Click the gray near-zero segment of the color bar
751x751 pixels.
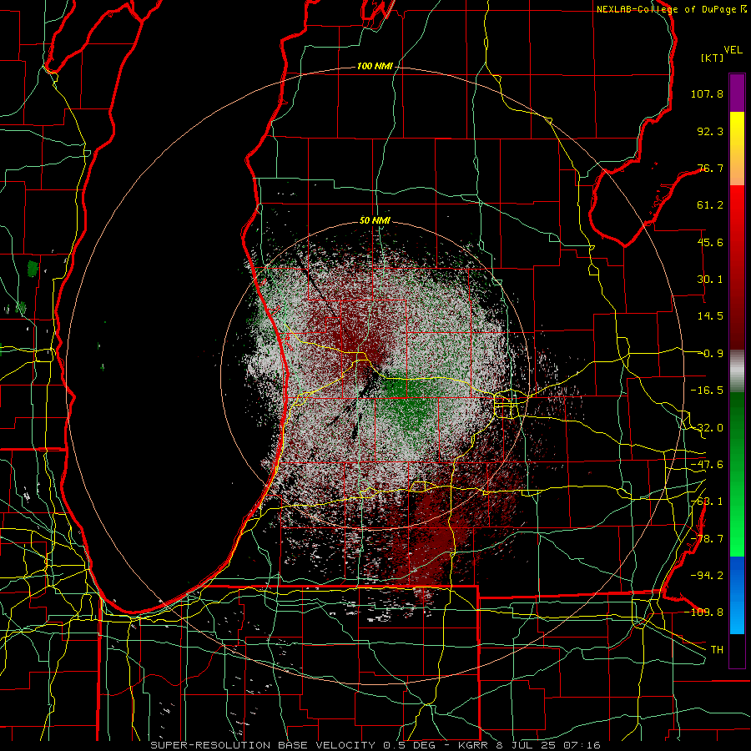(x=737, y=371)
